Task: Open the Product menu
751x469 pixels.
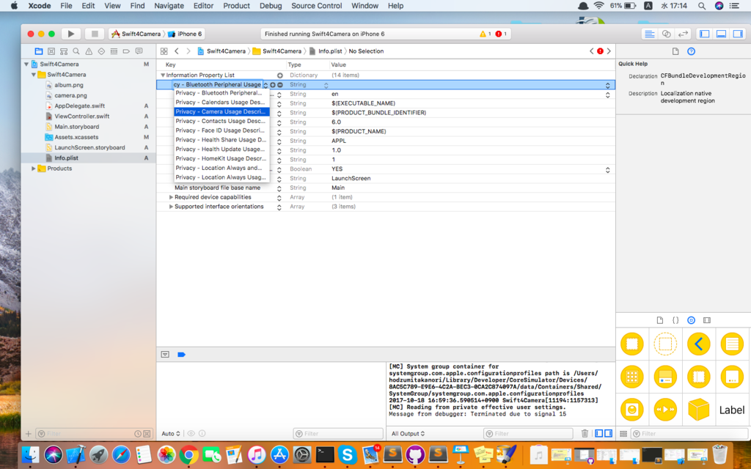Action: [236, 6]
